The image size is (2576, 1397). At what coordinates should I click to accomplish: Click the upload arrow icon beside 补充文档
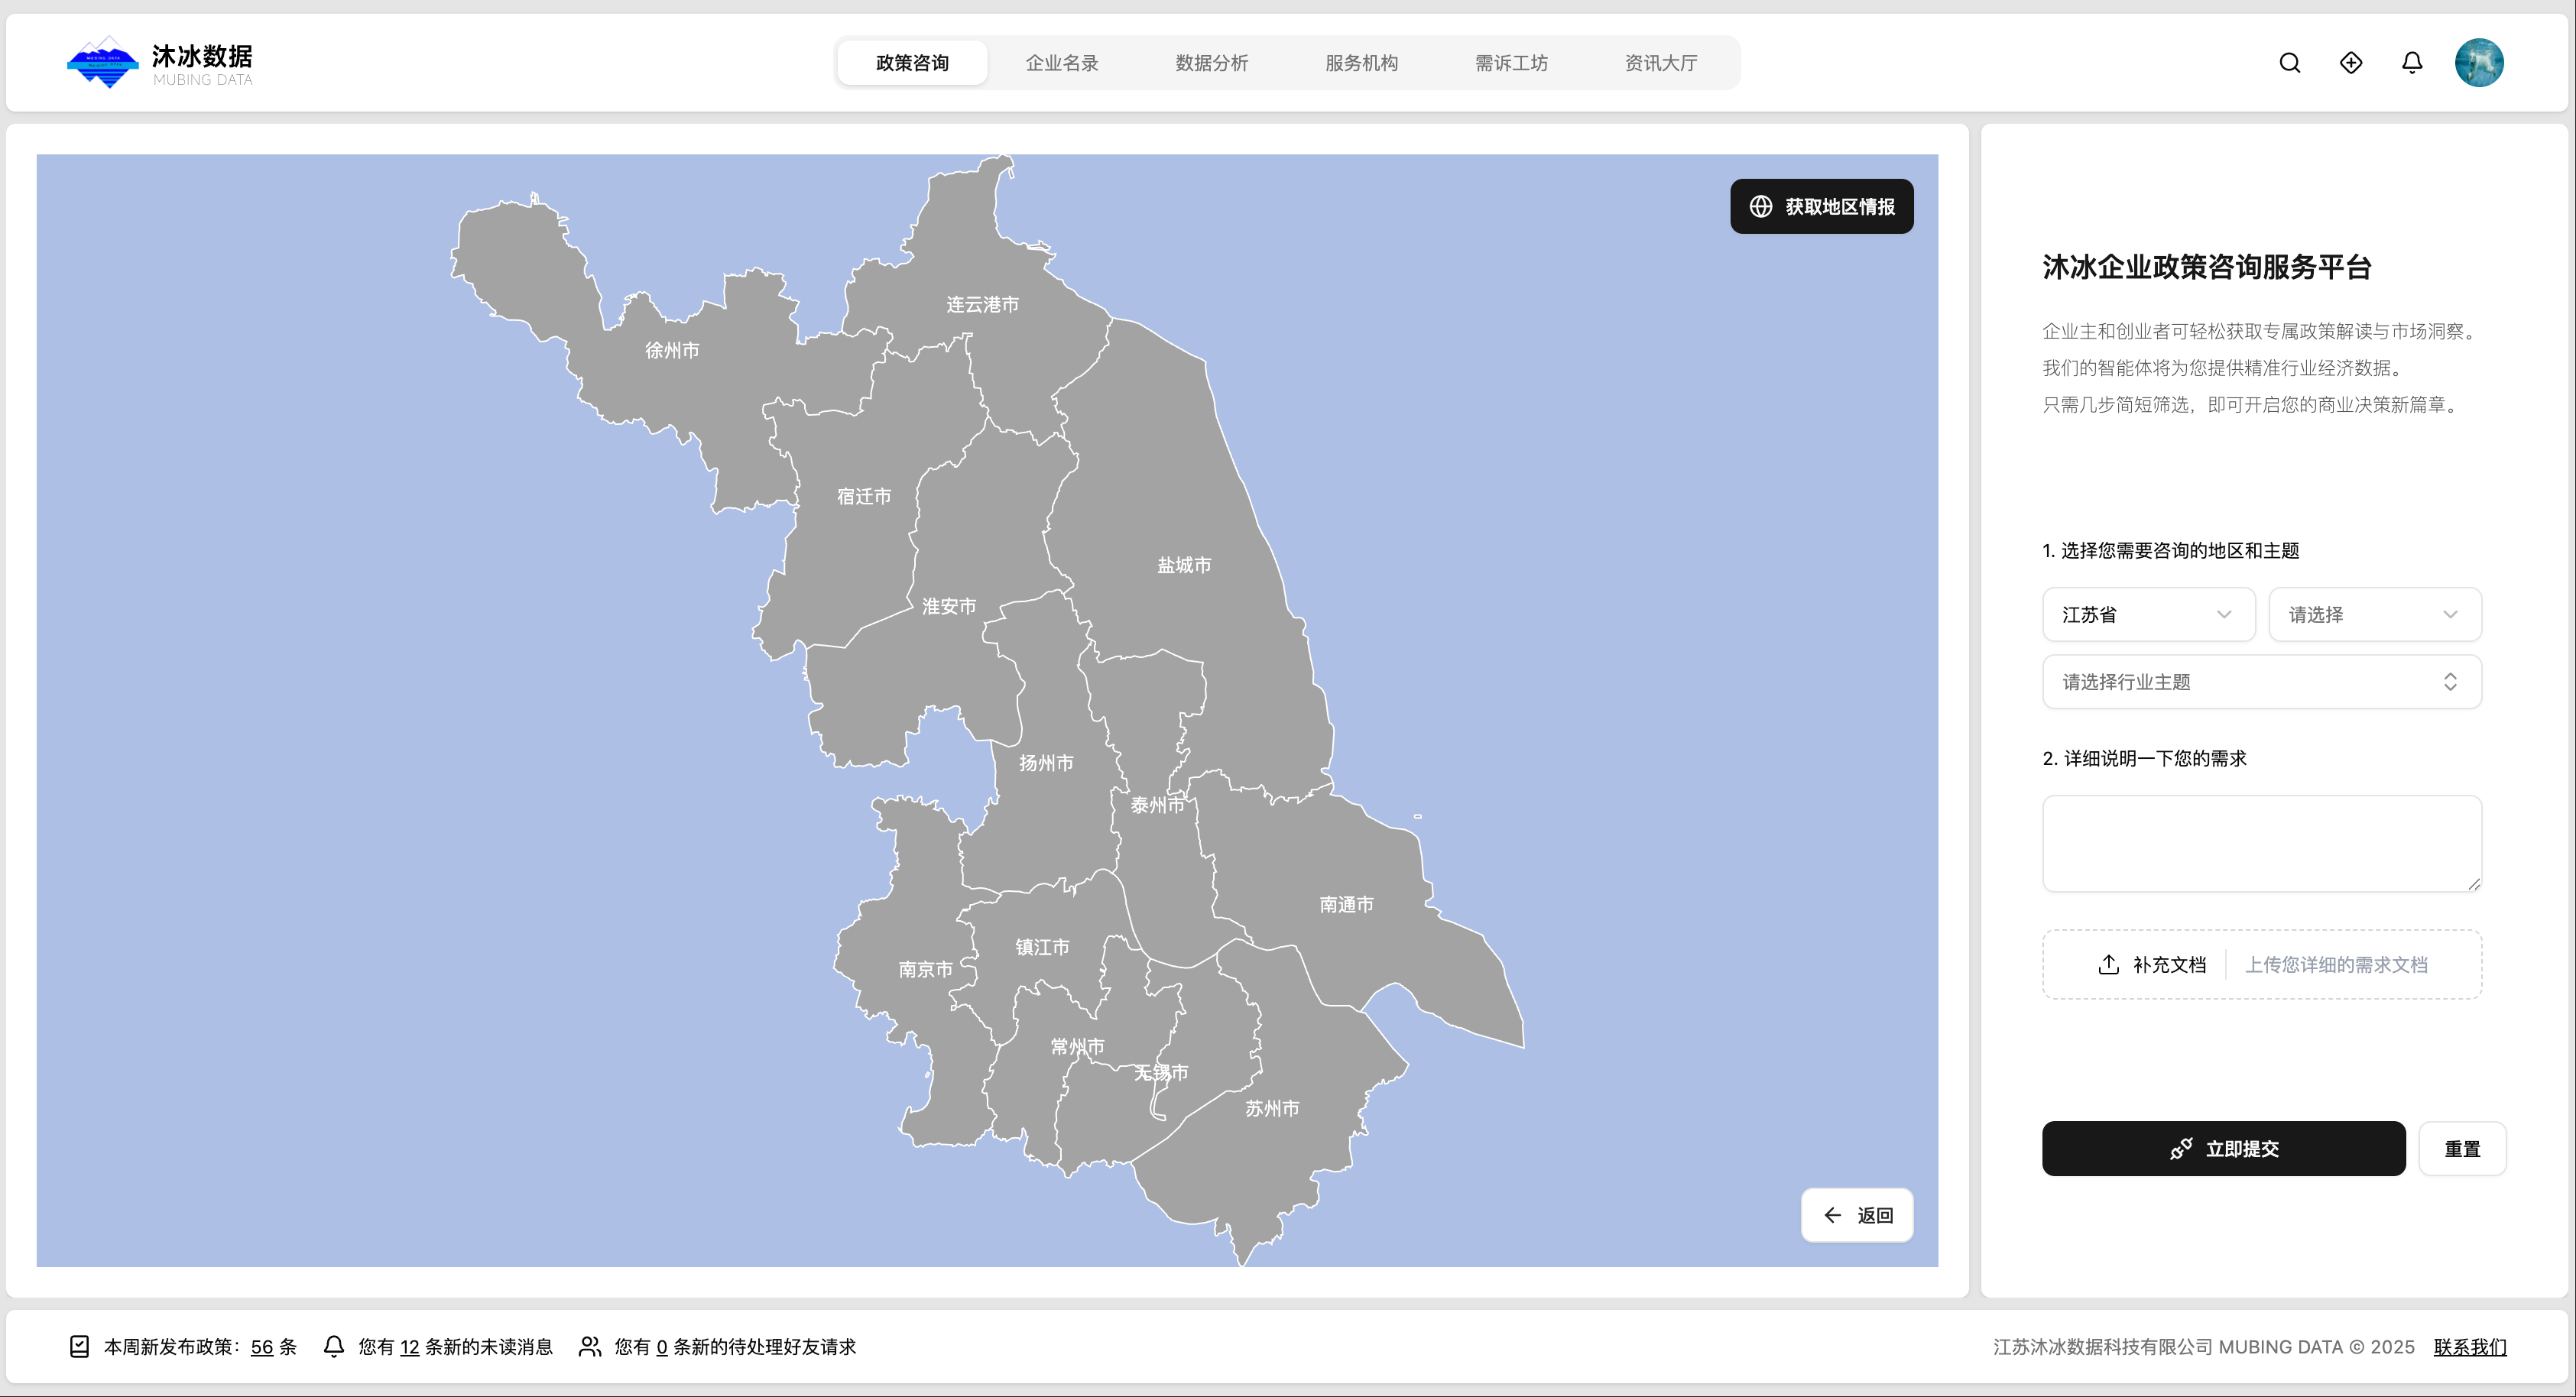point(2108,964)
